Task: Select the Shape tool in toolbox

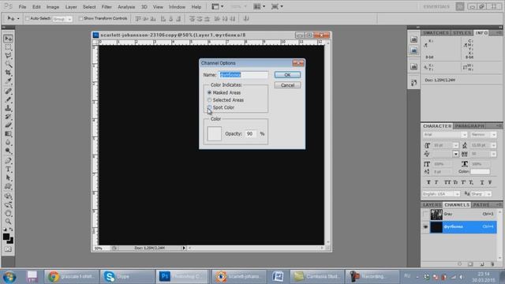Action: (8, 186)
